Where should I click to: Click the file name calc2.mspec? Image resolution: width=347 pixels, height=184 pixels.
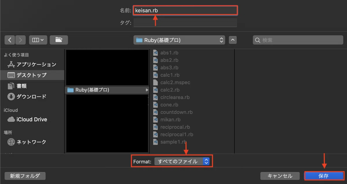click(x=175, y=82)
